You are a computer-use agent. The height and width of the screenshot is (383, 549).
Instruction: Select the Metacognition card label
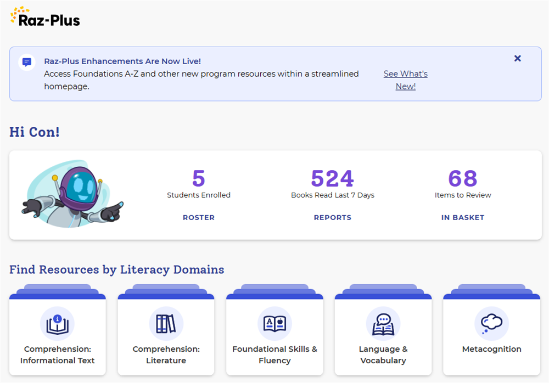click(x=491, y=349)
